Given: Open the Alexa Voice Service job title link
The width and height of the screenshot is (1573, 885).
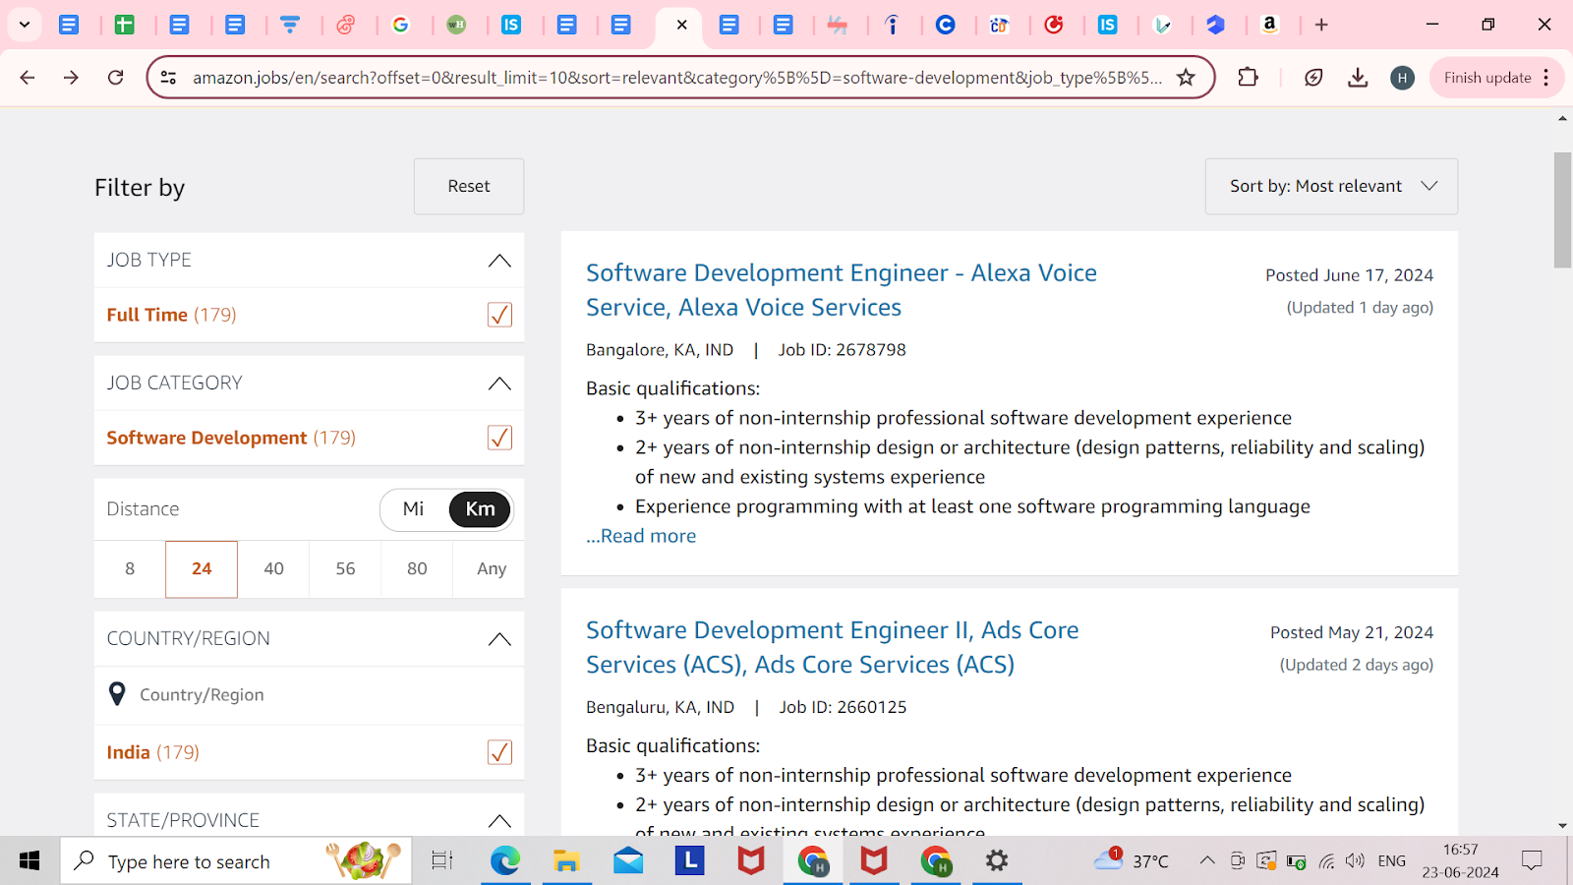Looking at the screenshot, I should click(842, 290).
